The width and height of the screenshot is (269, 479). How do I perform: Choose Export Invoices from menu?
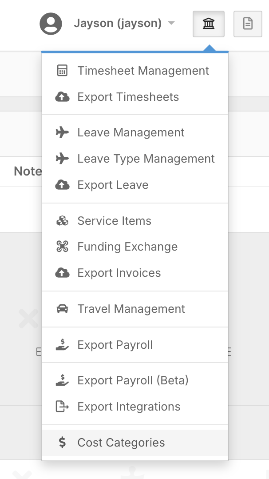tap(119, 273)
